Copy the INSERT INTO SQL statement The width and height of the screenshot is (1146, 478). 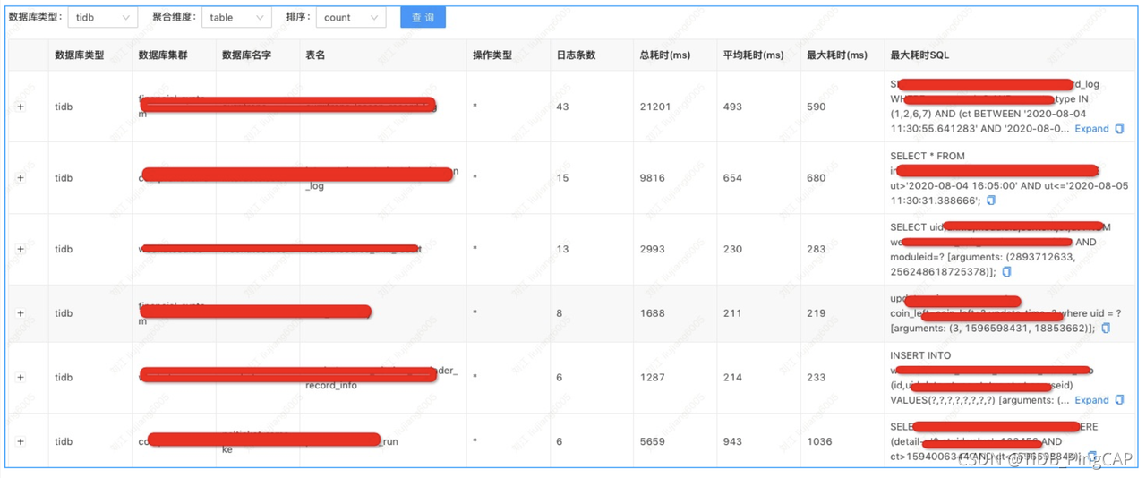click(x=1119, y=400)
